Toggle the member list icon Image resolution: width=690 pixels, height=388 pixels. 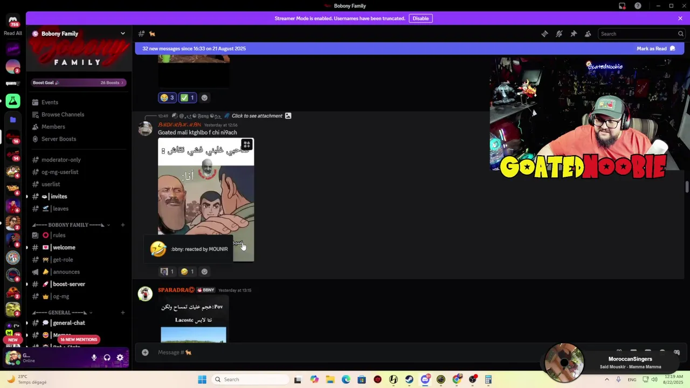(588, 33)
